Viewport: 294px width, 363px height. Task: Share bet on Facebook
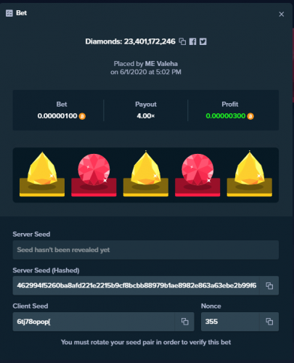192,41
